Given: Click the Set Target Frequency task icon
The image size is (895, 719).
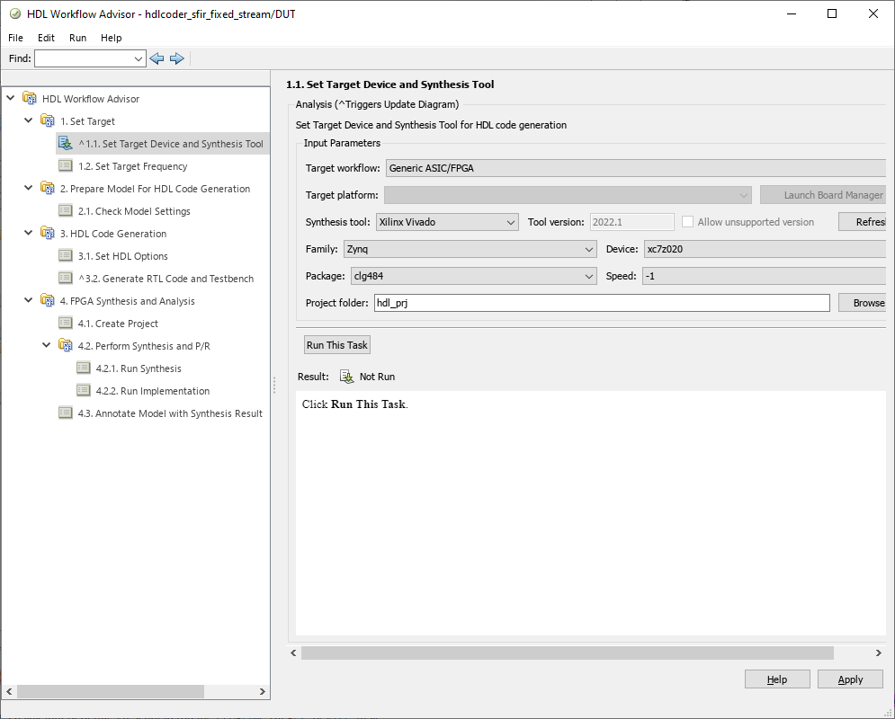Looking at the screenshot, I should click(x=66, y=166).
